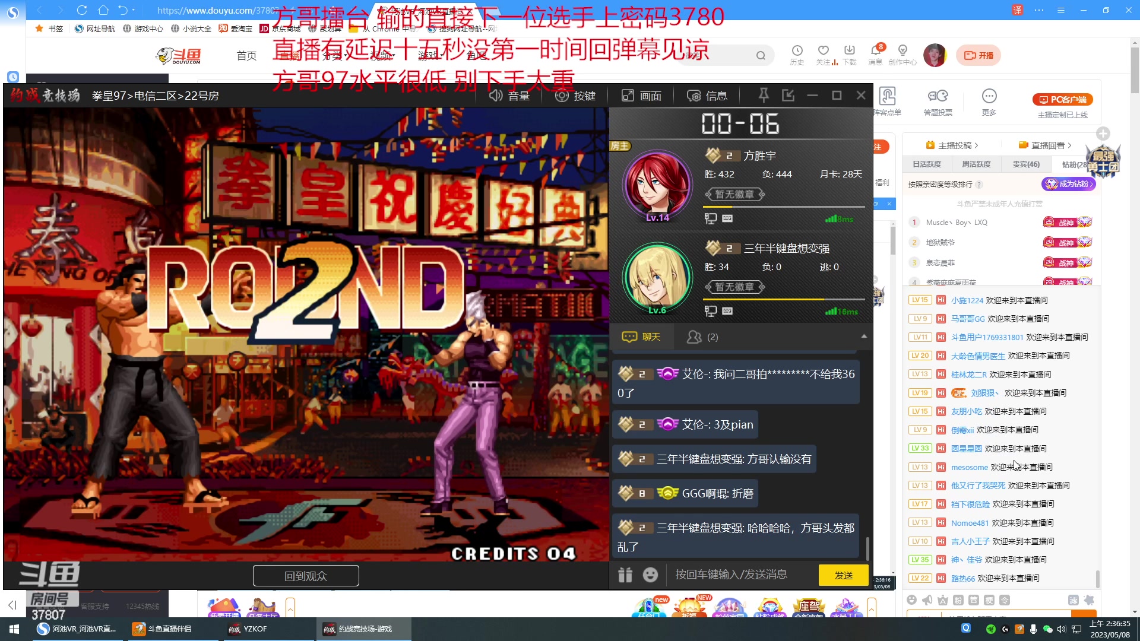Click the 开播 start-stream button

point(978,55)
